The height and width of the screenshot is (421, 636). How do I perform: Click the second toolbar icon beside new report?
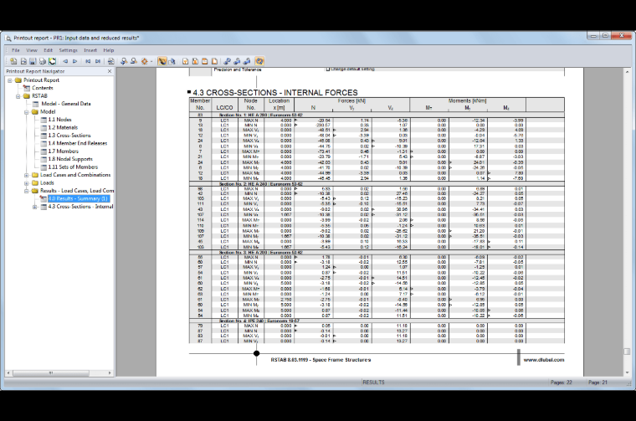pyautogui.click(x=23, y=61)
